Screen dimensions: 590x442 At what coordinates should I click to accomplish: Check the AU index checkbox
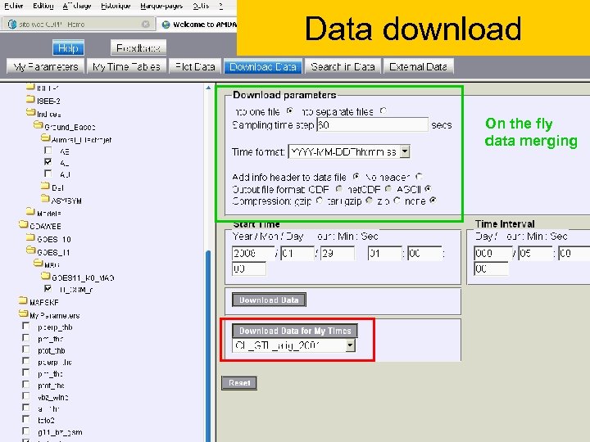click(48, 174)
